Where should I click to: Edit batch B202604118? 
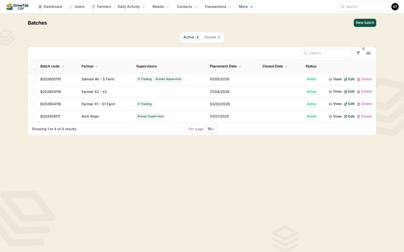349,92
